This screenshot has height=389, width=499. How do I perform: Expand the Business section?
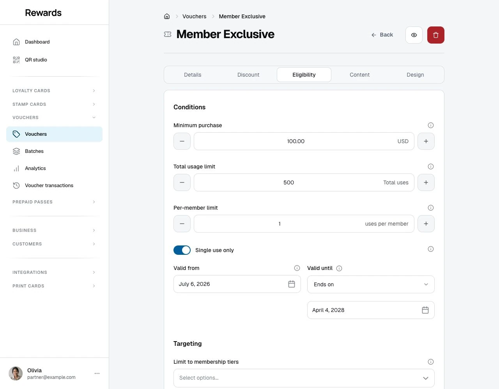coord(54,230)
